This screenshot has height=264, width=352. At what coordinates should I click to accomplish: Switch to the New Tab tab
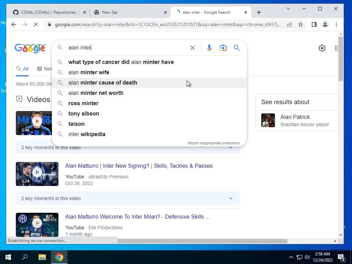pyautogui.click(x=130, y=12)
